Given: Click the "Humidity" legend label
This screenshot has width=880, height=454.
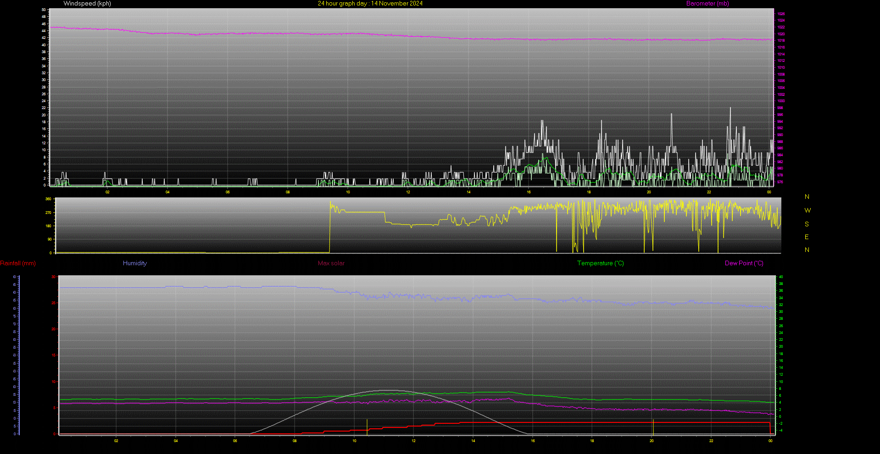Looking at the screenshot, I should pyautogui.click(x=135, y=263).
